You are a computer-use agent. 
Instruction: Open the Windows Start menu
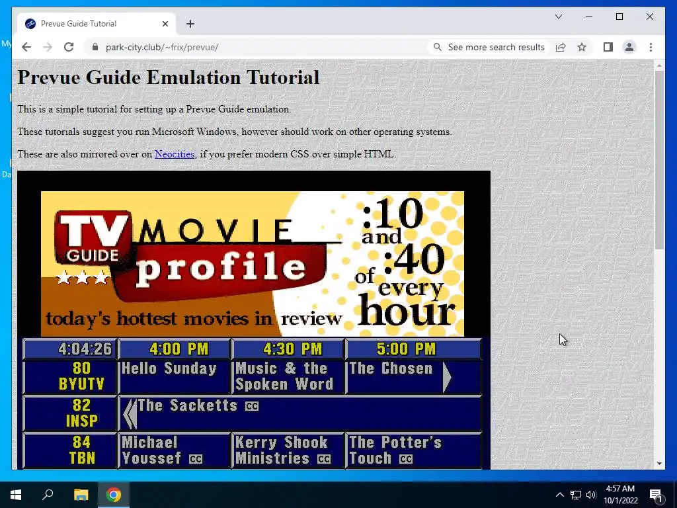click(16, 495)
